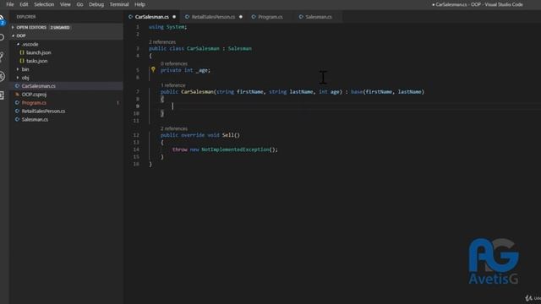Open the Go menu
Image resolution: width=541 pixels, height=304 pixels.
pos(79,4)
